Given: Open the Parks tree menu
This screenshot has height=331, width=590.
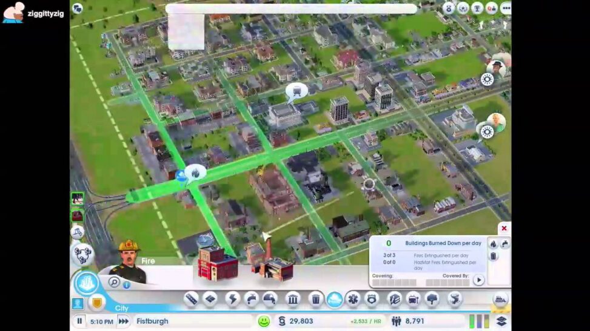Looking at the screenshot, I should coord(432,299).
